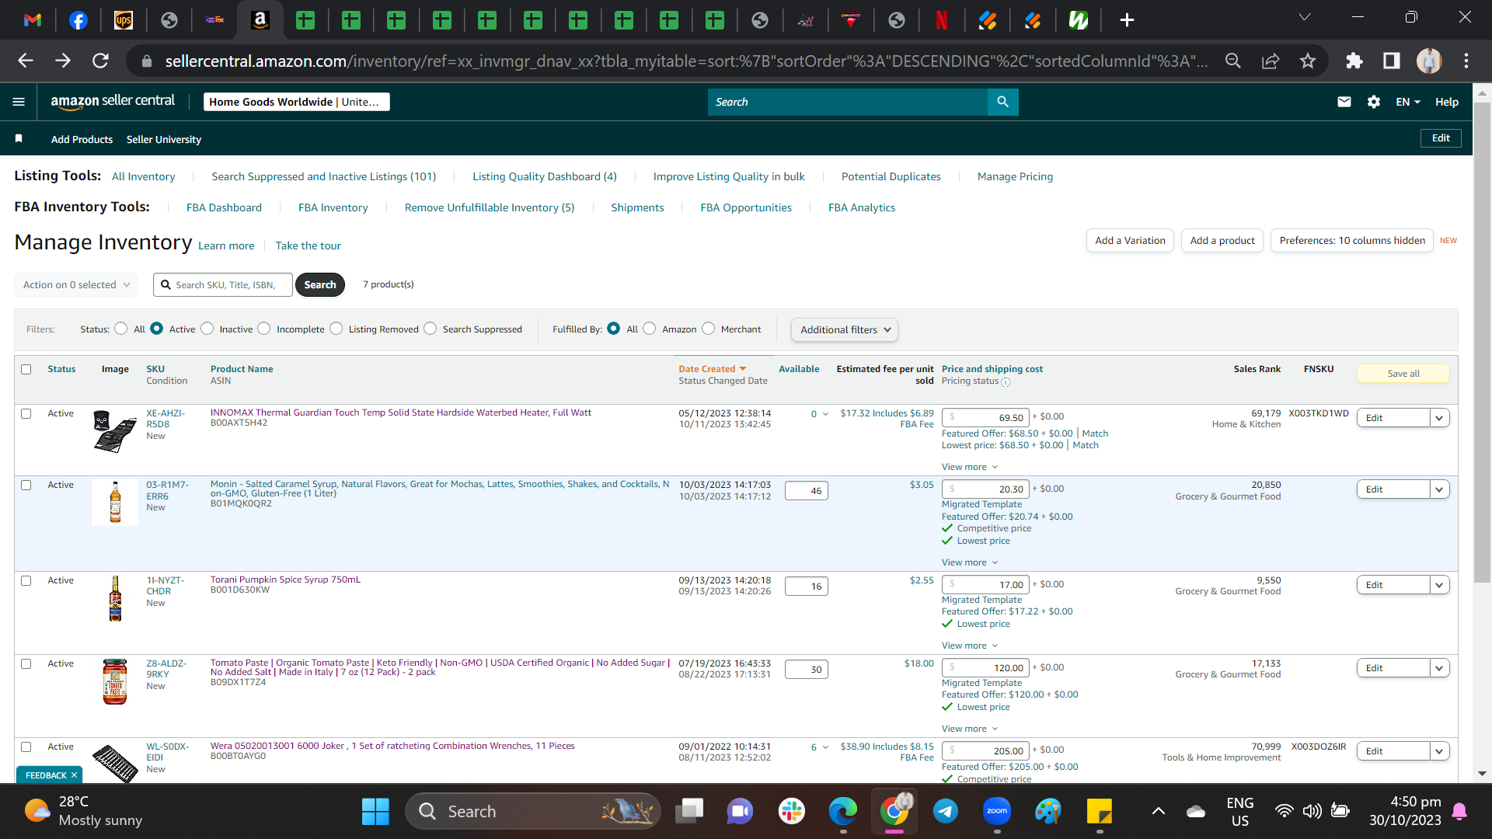Open Chrome profile avatar
Viewport: 1492px width, 839px height.
(x=1429, y=61)
